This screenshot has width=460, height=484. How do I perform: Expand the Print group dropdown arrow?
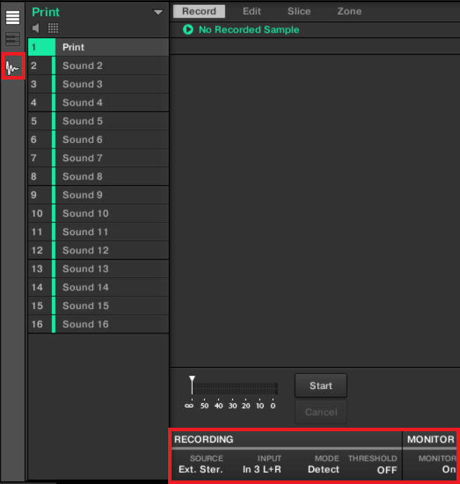pos(158,13)
